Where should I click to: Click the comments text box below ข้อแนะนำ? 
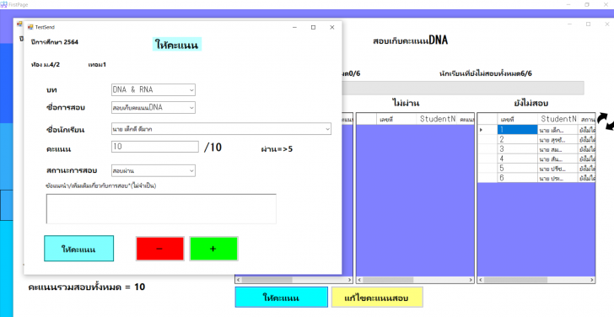(x=161, y=208)
